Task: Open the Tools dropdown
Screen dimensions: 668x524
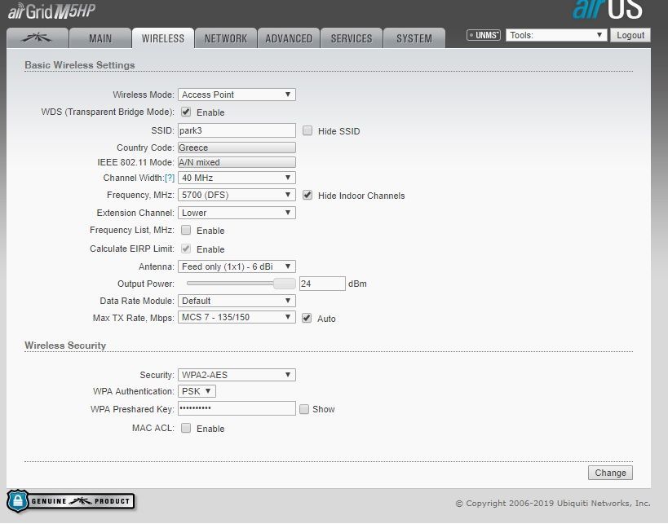Action: (556, 34)
